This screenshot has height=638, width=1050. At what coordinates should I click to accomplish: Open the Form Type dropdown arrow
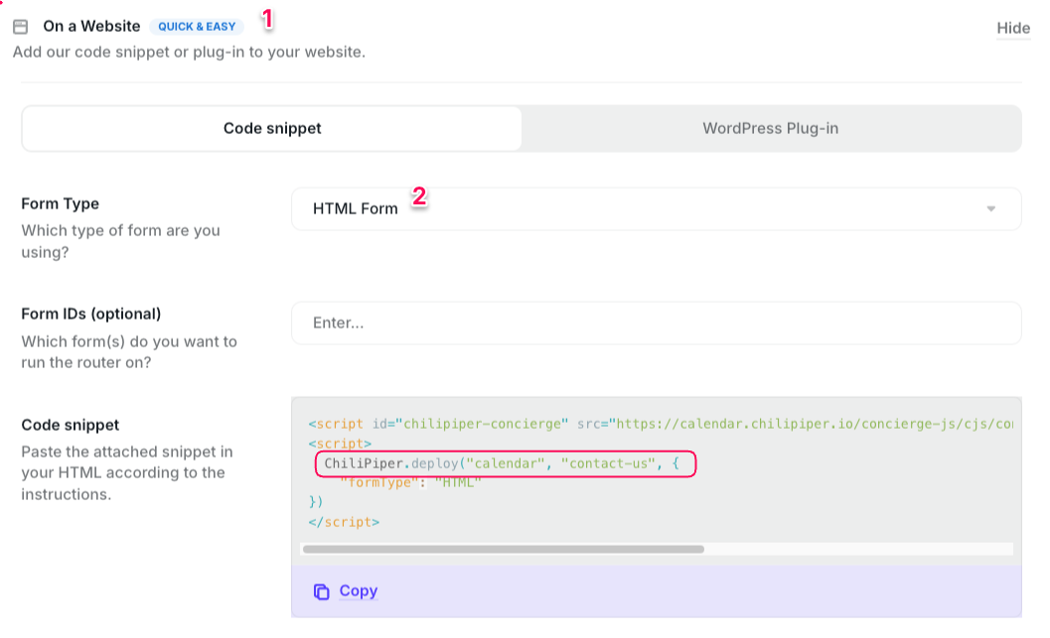tap(991, 208)
